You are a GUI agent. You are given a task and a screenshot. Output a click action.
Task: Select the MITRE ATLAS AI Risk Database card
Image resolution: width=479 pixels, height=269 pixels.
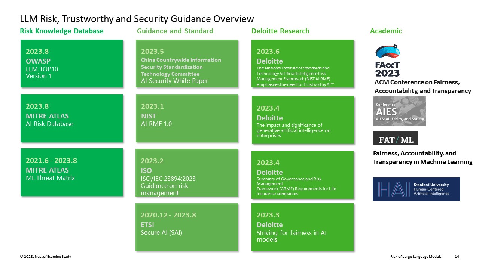coord(71,118)
